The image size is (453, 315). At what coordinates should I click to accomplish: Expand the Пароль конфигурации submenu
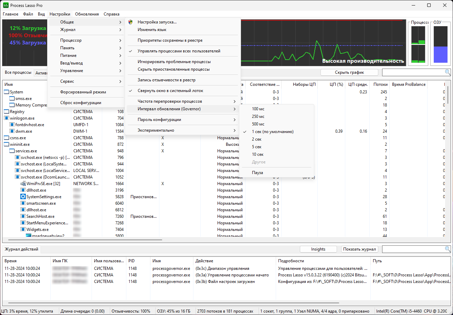[183, 120]
